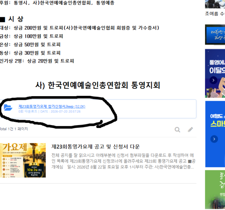The height and width of the screenshot is (210, 225).
Task: Click heading 사) 한국연예예술인총연합회 통영지회
Action: (97, 85)
